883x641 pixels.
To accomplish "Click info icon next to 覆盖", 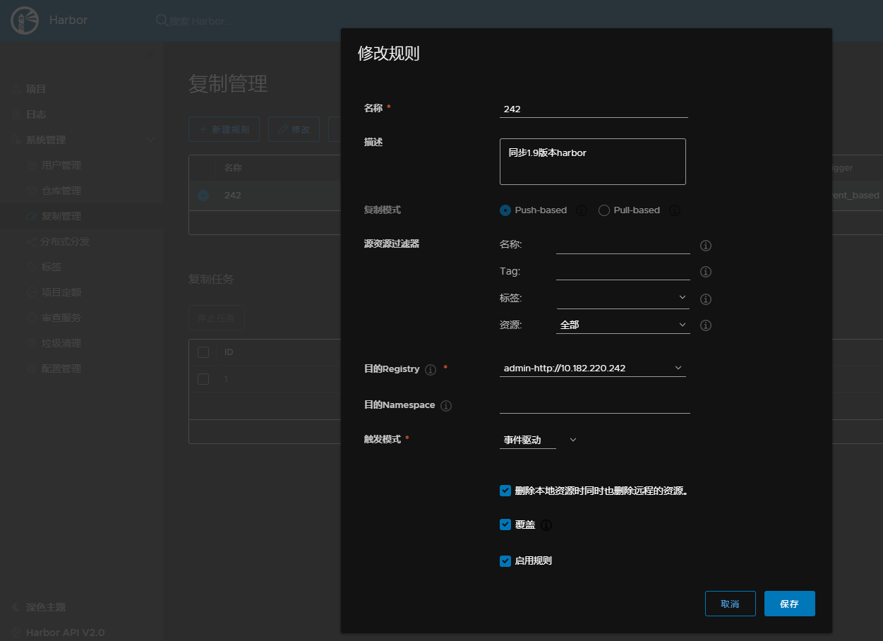I will pos(546,525).
